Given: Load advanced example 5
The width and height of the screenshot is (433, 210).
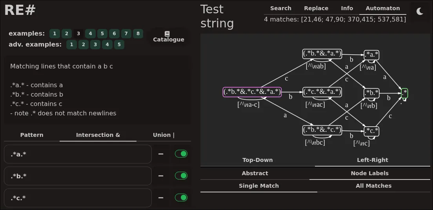Looking at the screenshot, I should [119, 45].
